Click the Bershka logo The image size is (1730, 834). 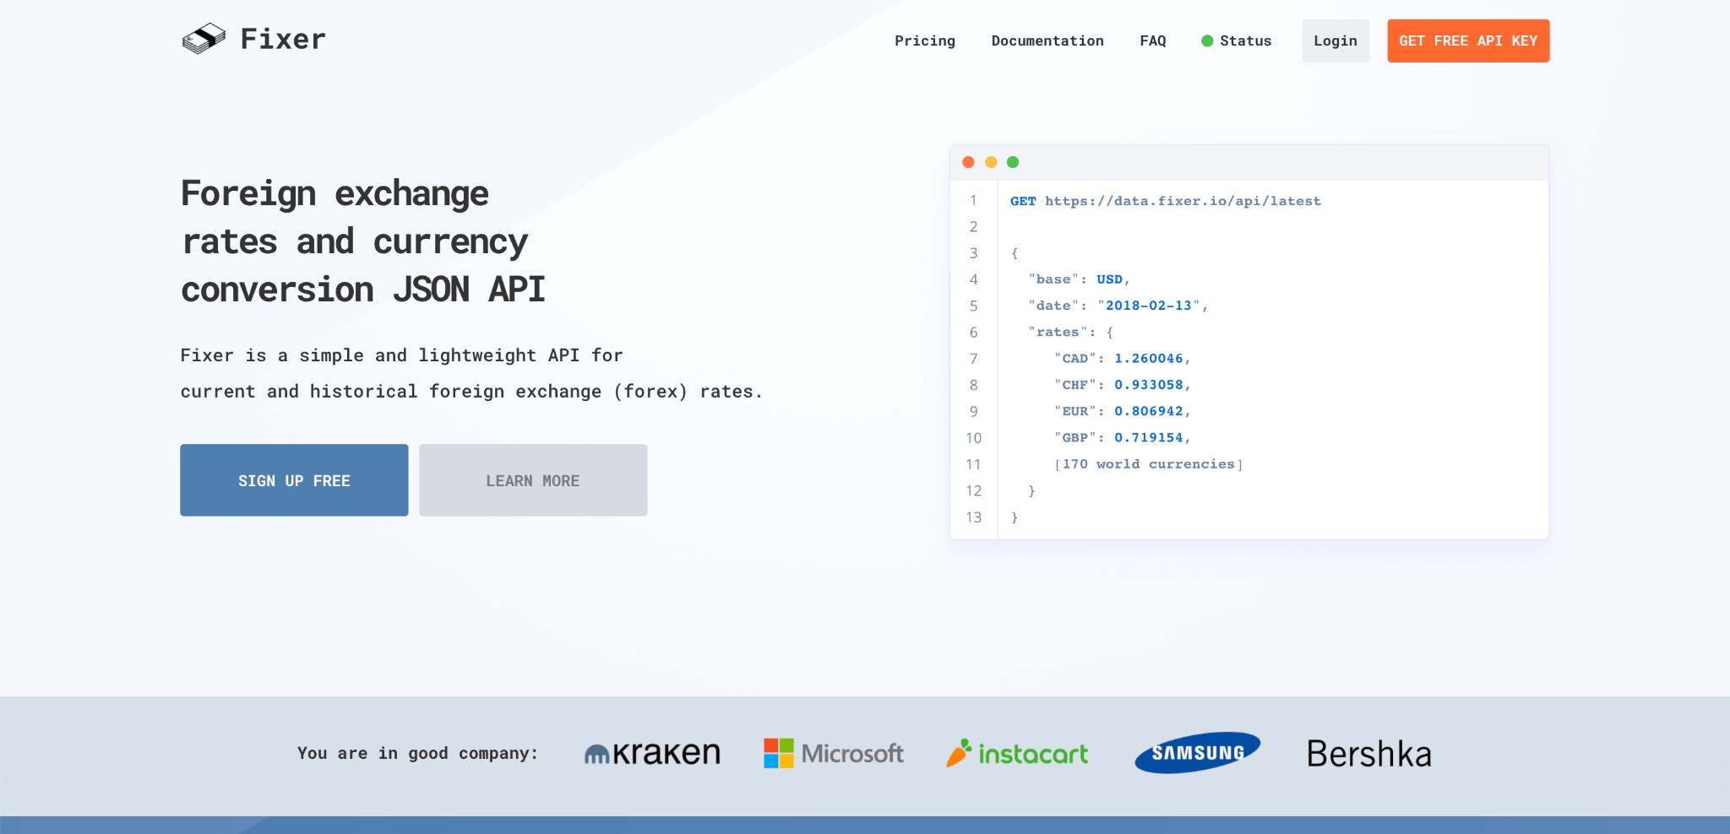[x=1369, y=754]
